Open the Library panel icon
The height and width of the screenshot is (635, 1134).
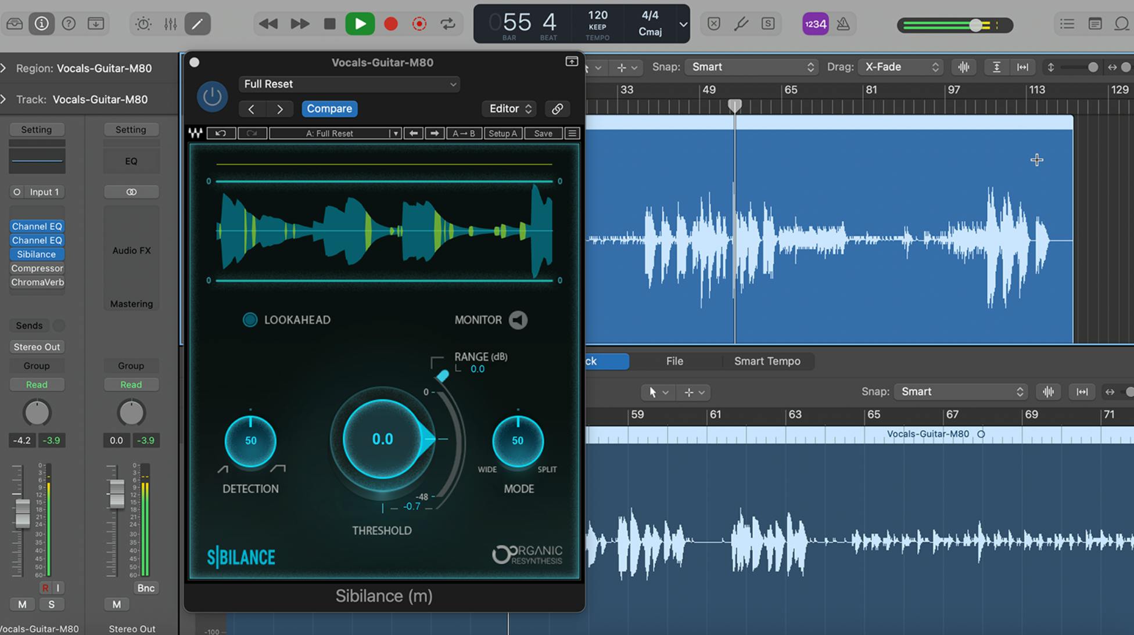[x=15, y=24]
